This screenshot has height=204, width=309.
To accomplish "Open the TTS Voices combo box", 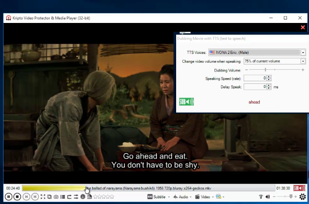I will coord(257,53).
